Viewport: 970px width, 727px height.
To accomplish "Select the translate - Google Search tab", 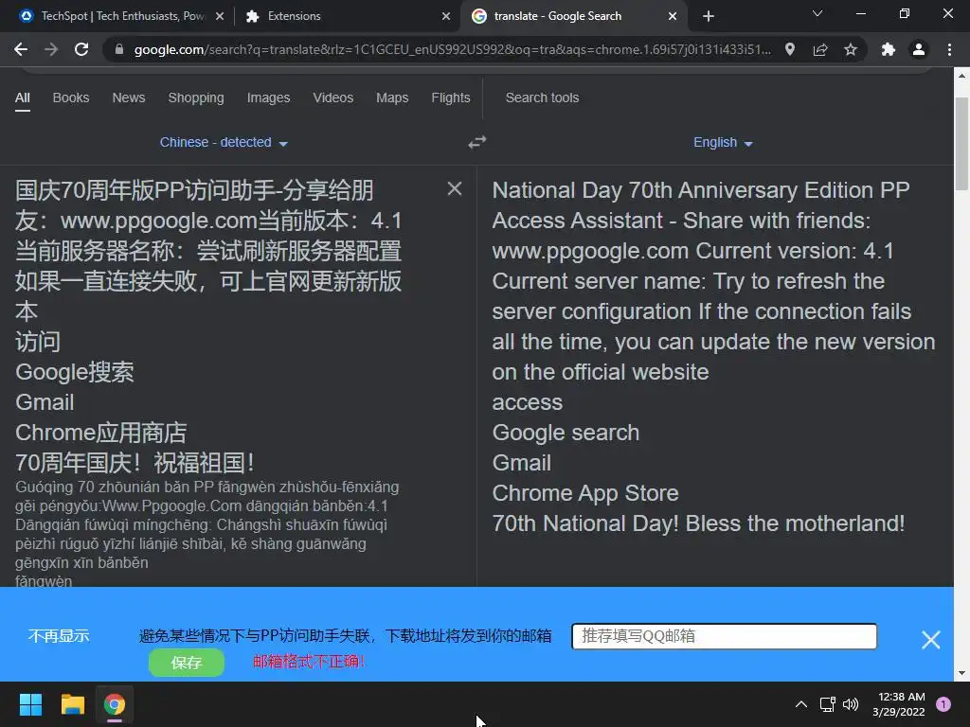I will (574, 16).
